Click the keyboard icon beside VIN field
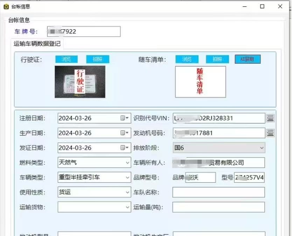Viewport: 292px width, 236px height. [270, 118]
